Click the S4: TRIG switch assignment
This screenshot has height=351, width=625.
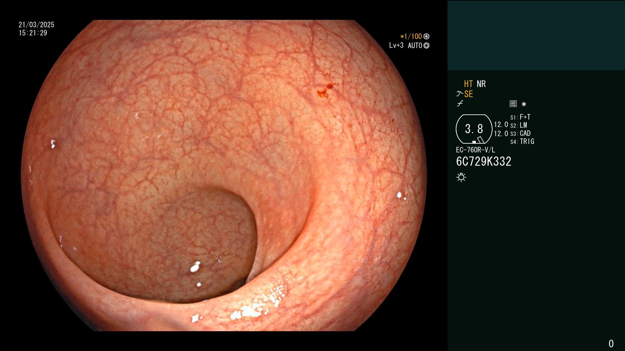point(522,141)
